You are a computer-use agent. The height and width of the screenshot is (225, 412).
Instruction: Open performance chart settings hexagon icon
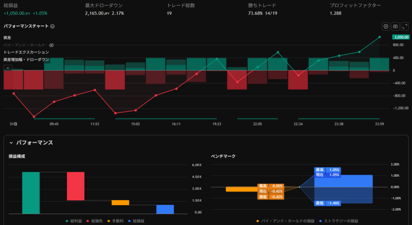(386, 26)
